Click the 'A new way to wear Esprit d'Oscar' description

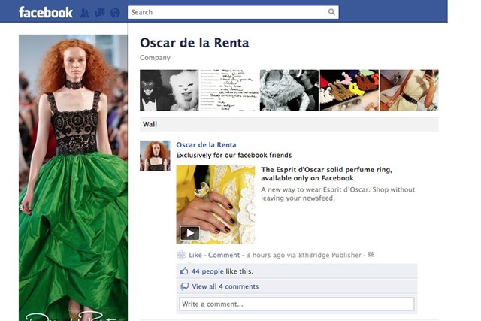pyautogui.click(x=337, y=194)
